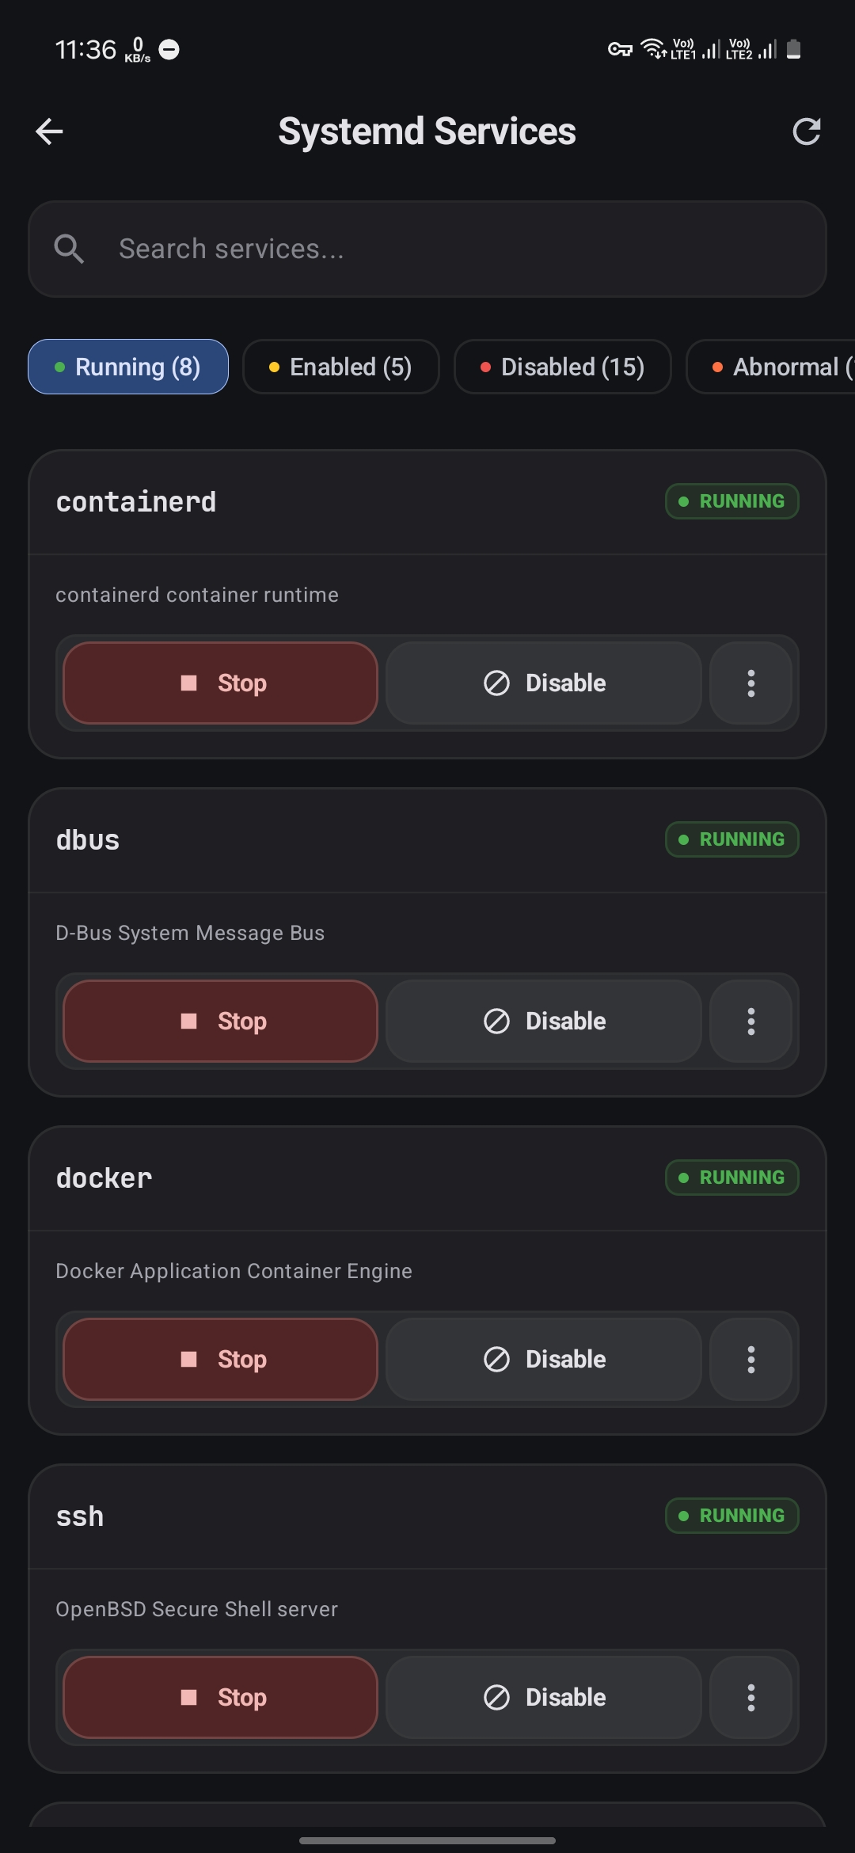Tap 'OpenBSD Secure Shell server' description

click(x=196, y=1609)
